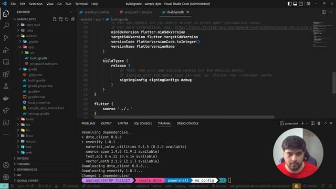Open remote window indicator in status bar
The height and width of the screenshot is (189, 336).
click(4, 186)
